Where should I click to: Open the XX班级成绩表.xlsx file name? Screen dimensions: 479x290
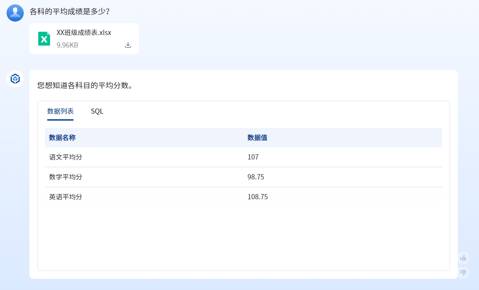pyautogui.click(x=84, y=33)
